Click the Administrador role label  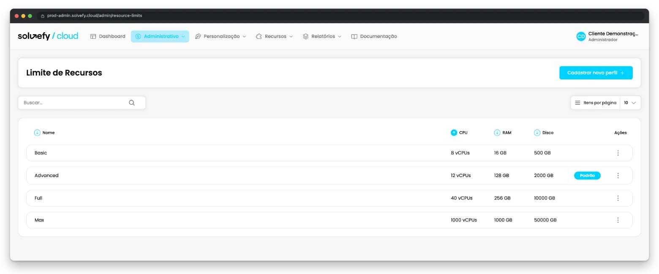603,40
